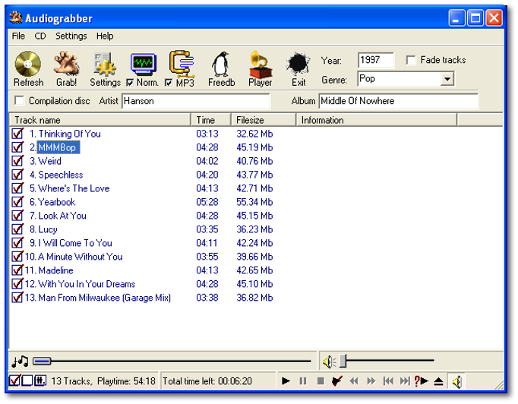
Task: Enable the Compilation disc checkbox
Action: coord(20,100)
